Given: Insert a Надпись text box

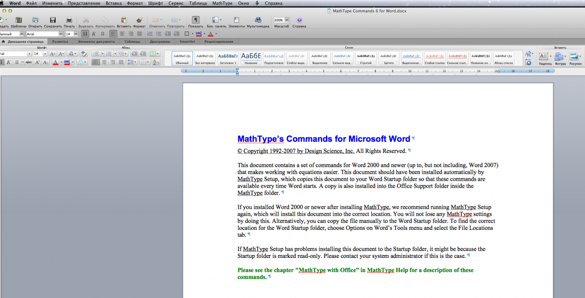Looking at the screenshot, I should (545, 58).
